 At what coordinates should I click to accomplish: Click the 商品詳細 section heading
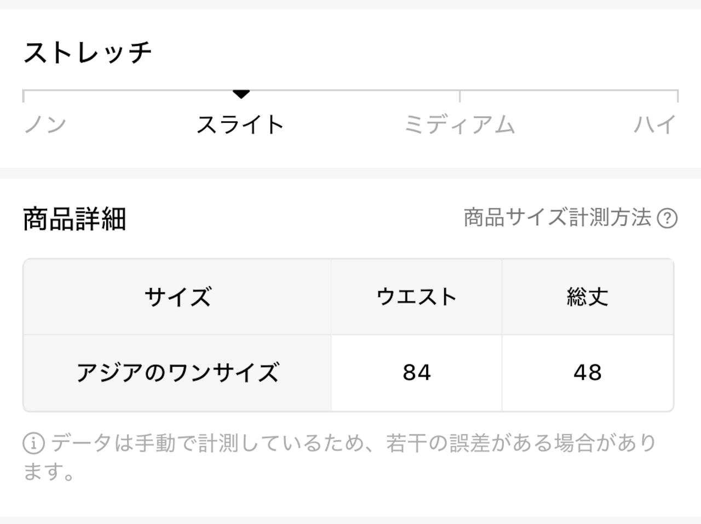[x=74, y=219]
